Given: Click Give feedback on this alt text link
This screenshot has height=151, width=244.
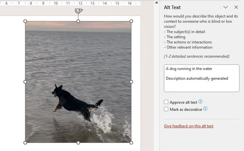Looking at the screenshot, I should (x=189, y=126).
